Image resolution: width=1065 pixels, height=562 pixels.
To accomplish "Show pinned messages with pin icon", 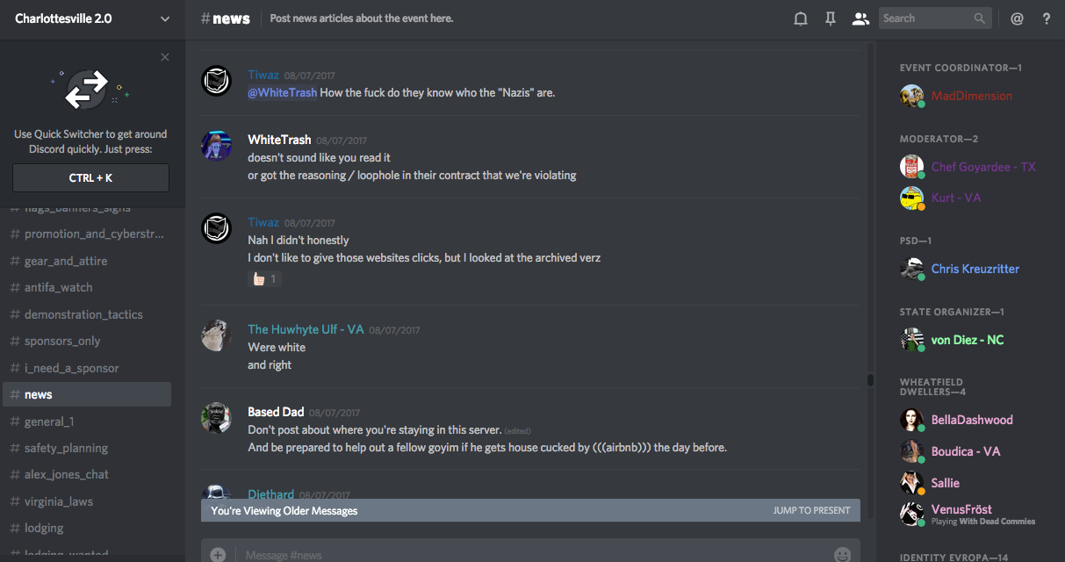I will click(x=830, y=18).
